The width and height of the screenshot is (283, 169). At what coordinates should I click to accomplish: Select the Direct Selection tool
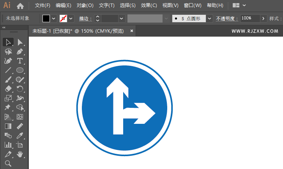(x=20, y=42)
